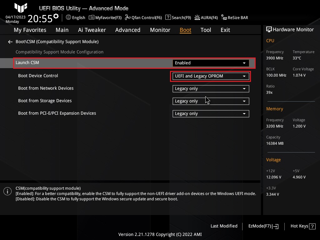Click CPU temperature value 33°C
Screen dimensions: 320x240
coord(297,58)
